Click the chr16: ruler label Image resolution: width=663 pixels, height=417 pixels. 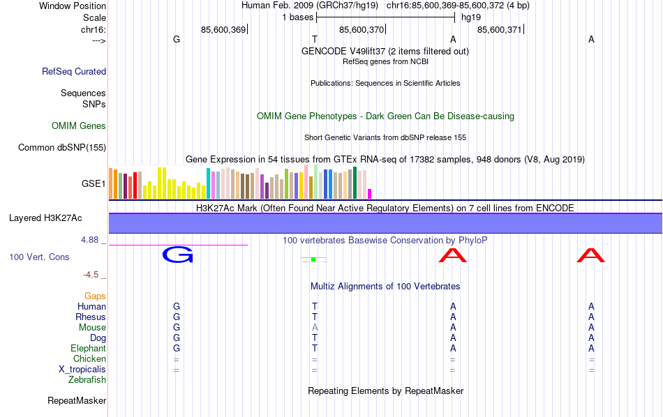coord(94,29)
